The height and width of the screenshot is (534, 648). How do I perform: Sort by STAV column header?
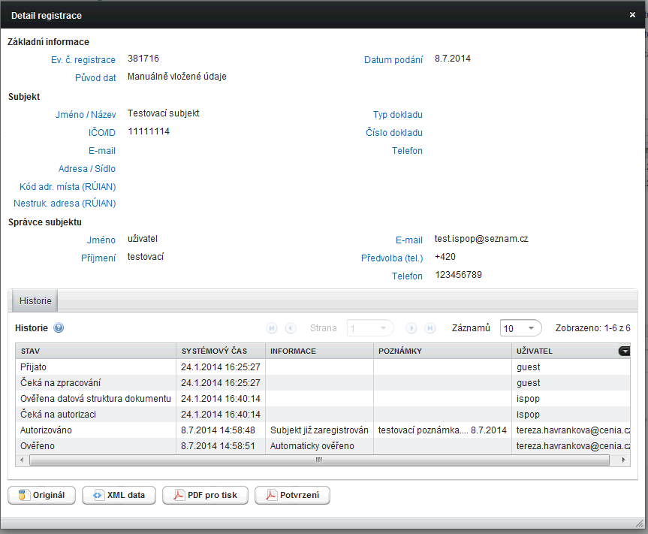click(x=96, y=351)
